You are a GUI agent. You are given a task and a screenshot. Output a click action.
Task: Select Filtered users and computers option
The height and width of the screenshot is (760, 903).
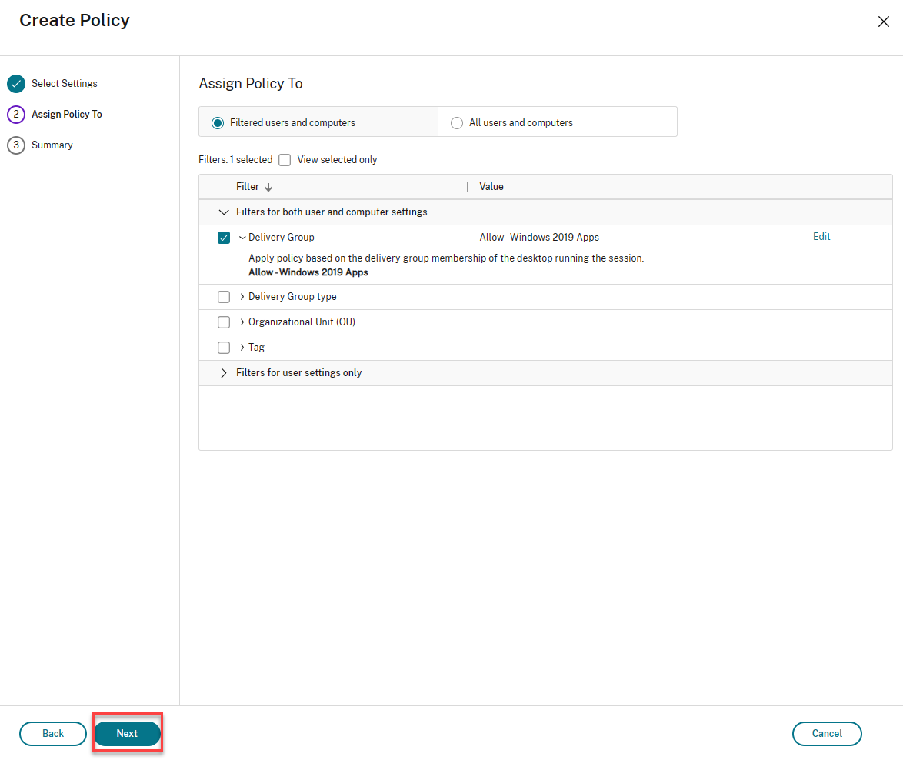(x=218, y=123)
